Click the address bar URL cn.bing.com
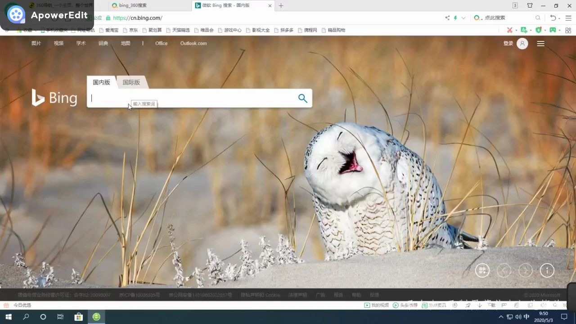Image resolution: width=576 pixels, height=324 pixels. (x=138, y=18)
